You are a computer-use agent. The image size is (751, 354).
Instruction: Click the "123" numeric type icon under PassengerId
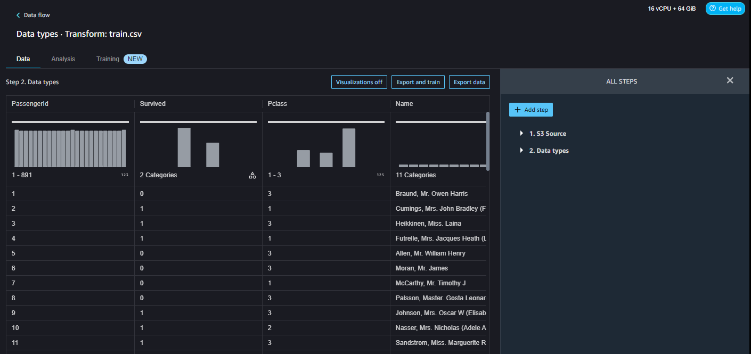coord(124,175)
